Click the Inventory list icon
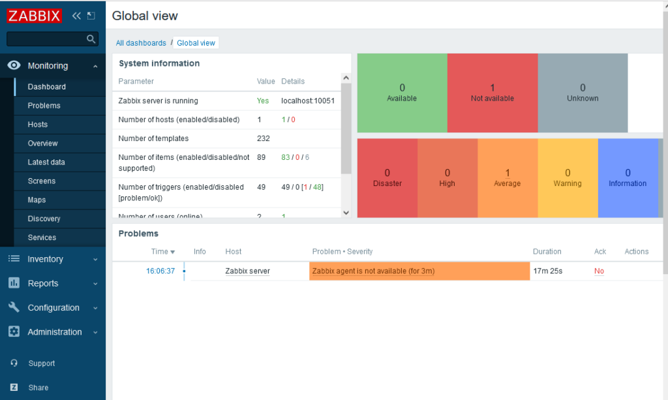668x400 pixels. coord(14,259)
